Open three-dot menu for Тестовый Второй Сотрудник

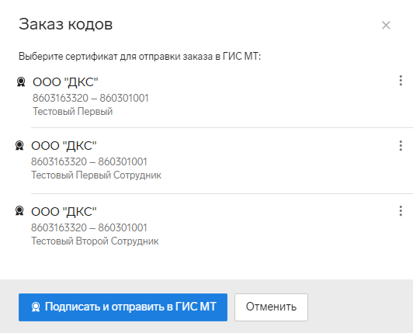[401, 211]
